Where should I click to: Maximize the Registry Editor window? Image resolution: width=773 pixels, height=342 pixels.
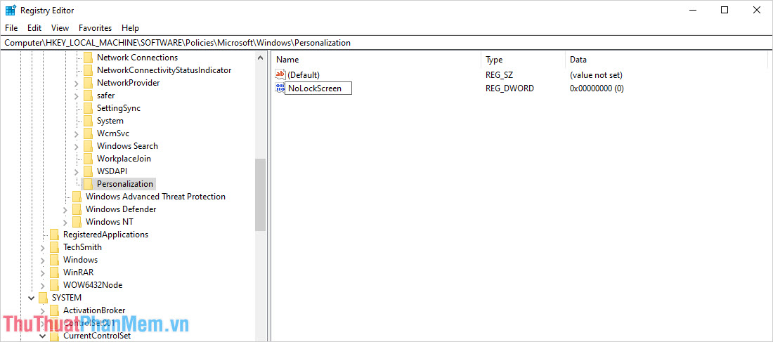coord(725,10)
